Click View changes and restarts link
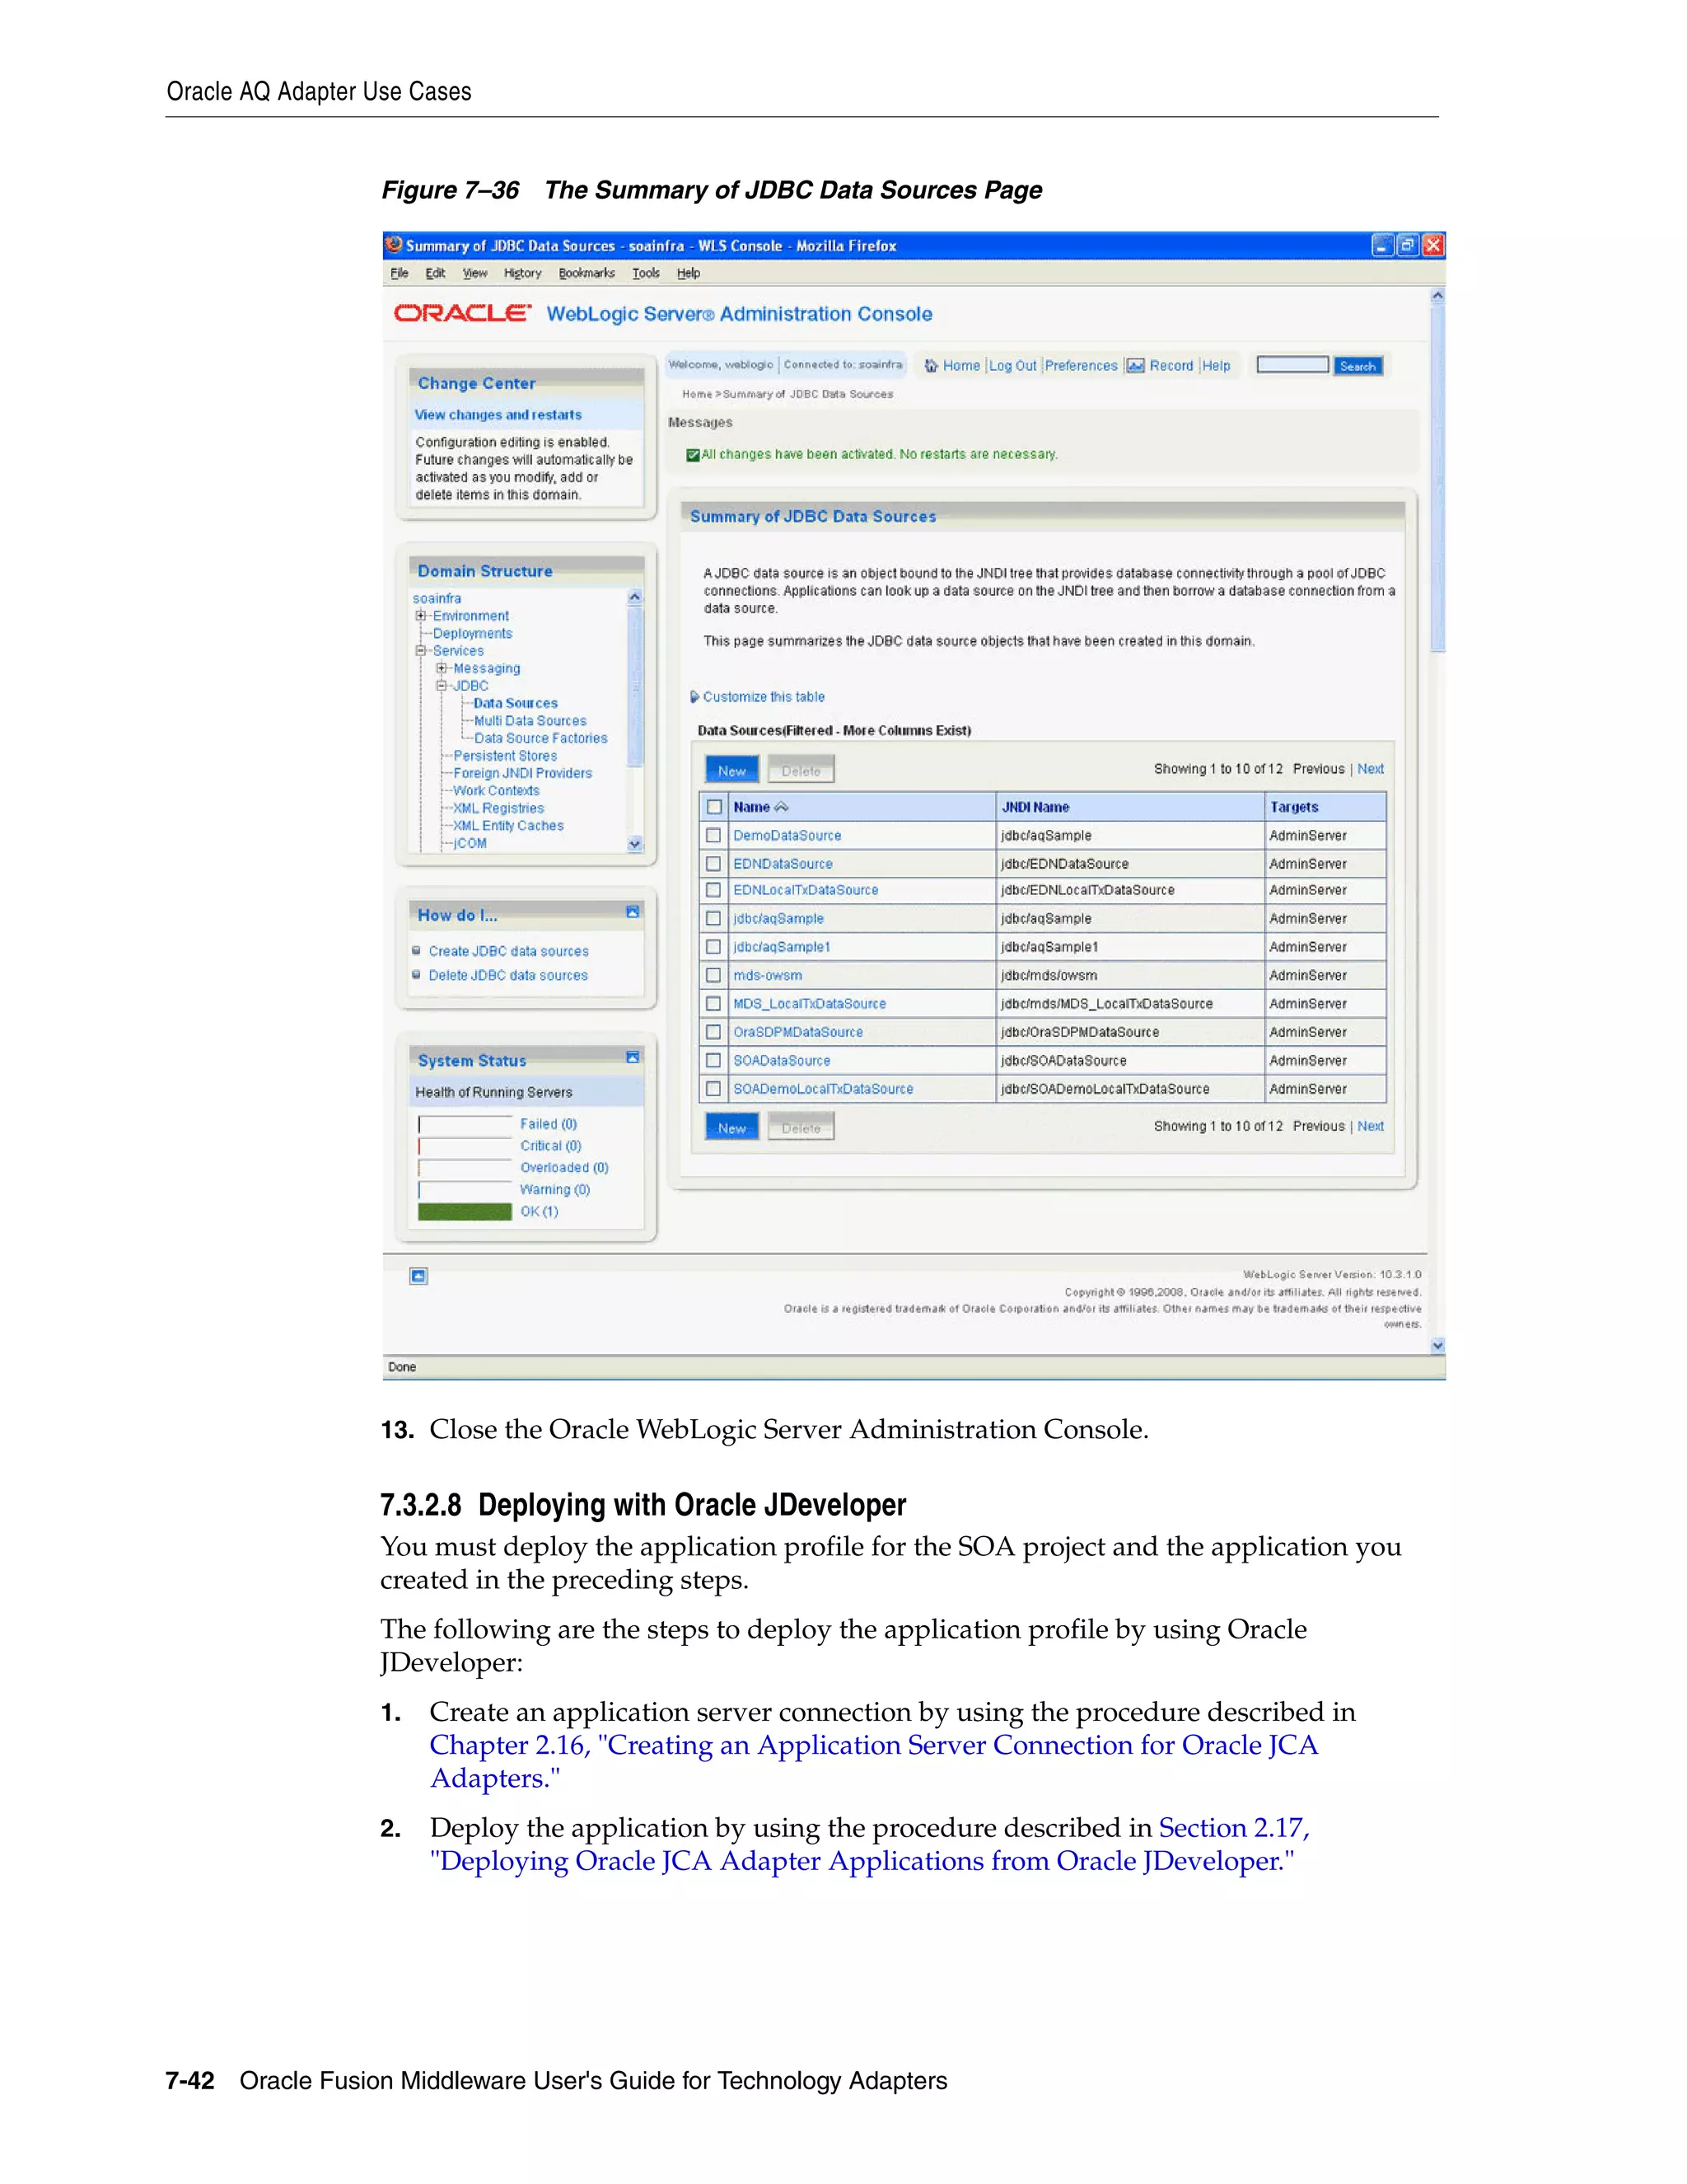1687x2184 pixels. 498,415
